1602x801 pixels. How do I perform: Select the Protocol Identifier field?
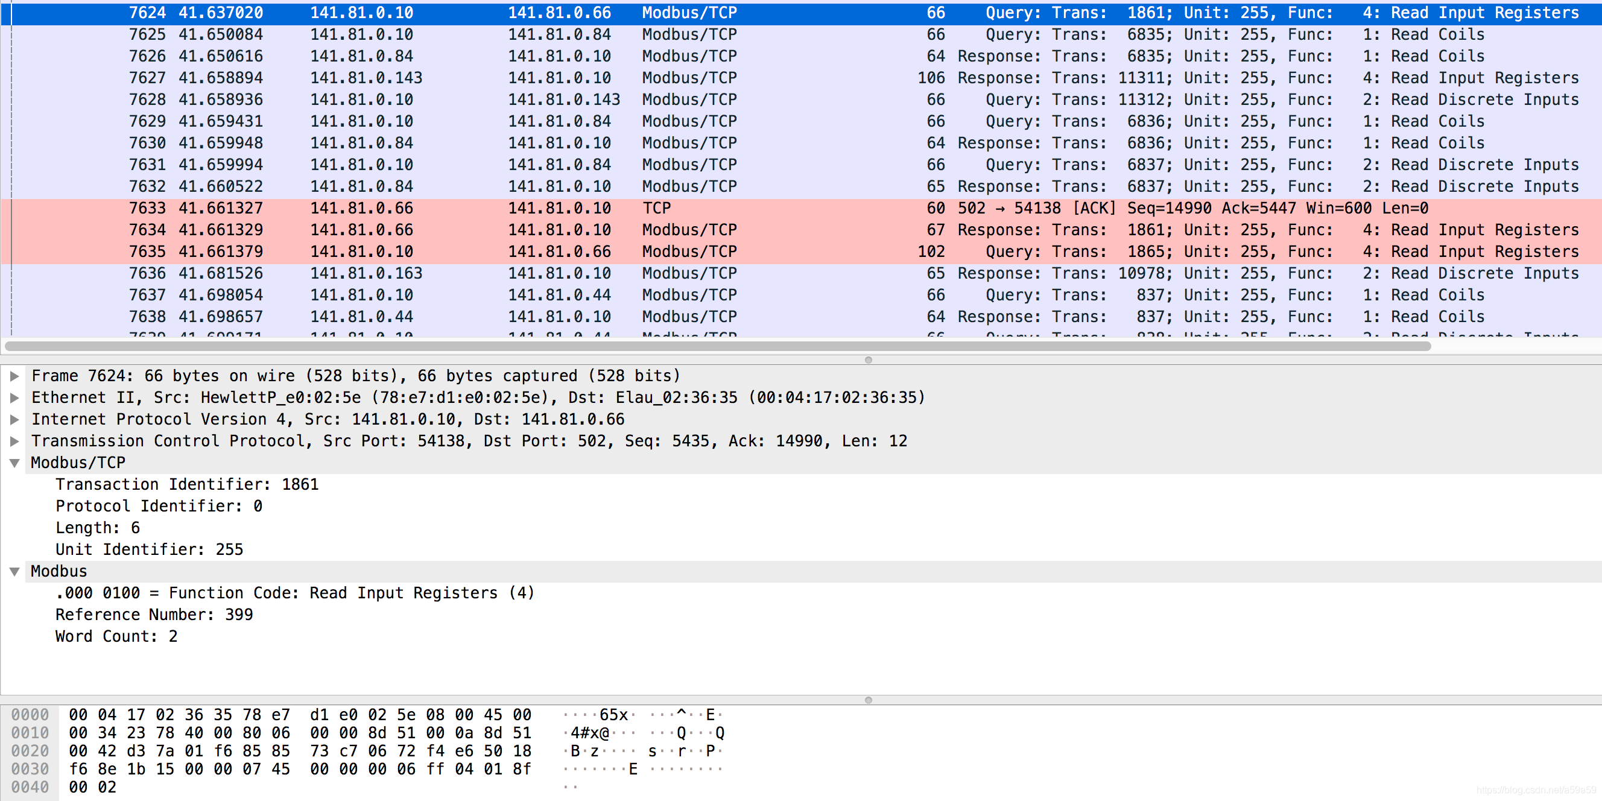(x=159, y=506)
